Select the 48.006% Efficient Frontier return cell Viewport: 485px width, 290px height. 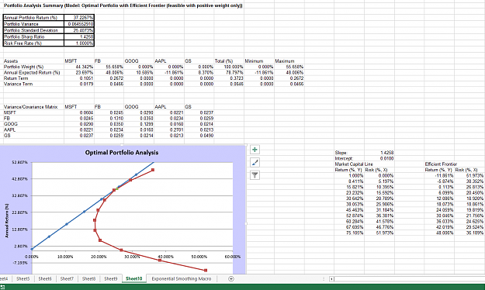[x=439, y=233]
